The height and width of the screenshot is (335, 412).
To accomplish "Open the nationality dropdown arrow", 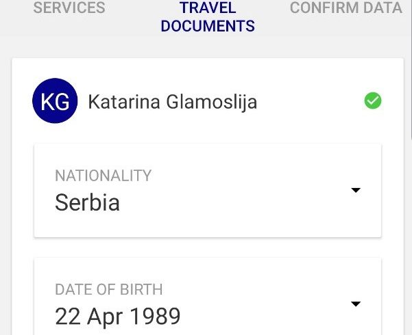I will coord(356,190).
